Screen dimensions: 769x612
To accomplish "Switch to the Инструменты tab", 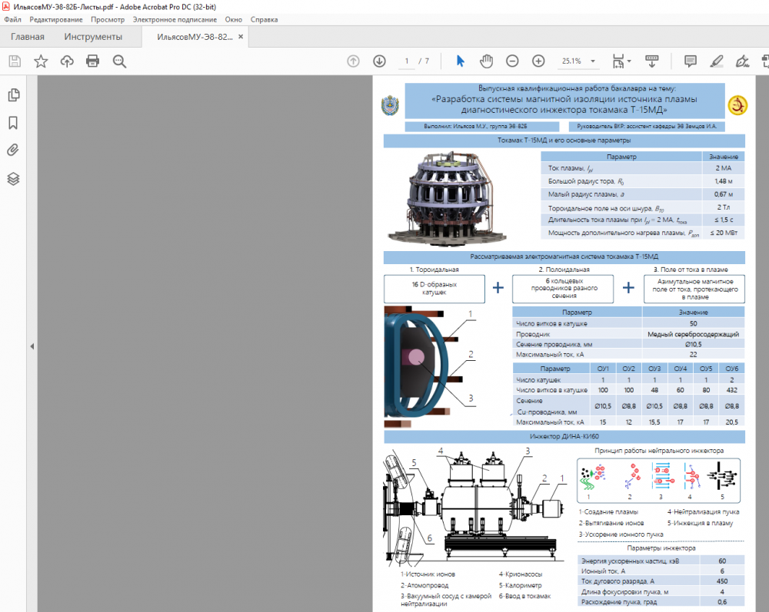I will [x=93, y=37].
